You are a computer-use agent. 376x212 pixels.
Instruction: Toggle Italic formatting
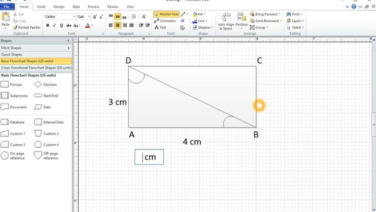point(55,25)
